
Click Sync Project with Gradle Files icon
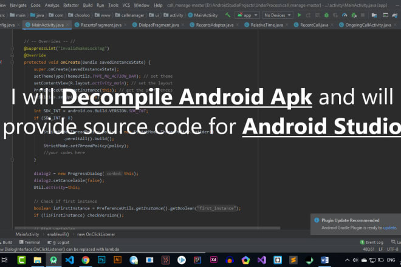tap(394, 15)
